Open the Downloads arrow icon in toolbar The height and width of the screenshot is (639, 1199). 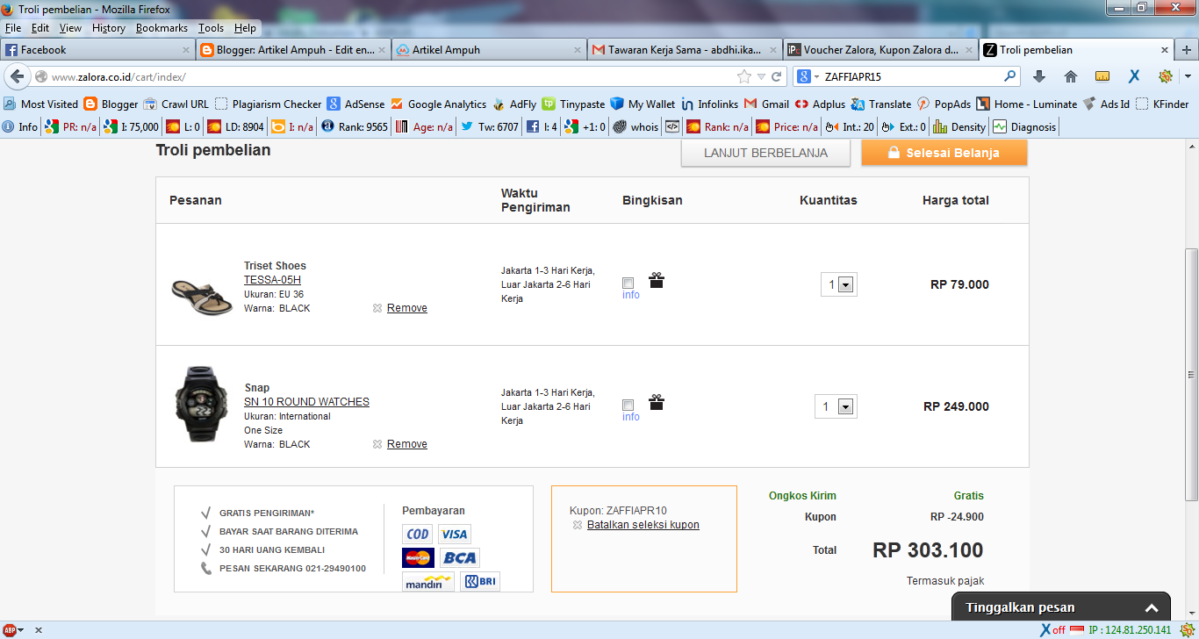pyautogui.click(x=1039, y=76)
